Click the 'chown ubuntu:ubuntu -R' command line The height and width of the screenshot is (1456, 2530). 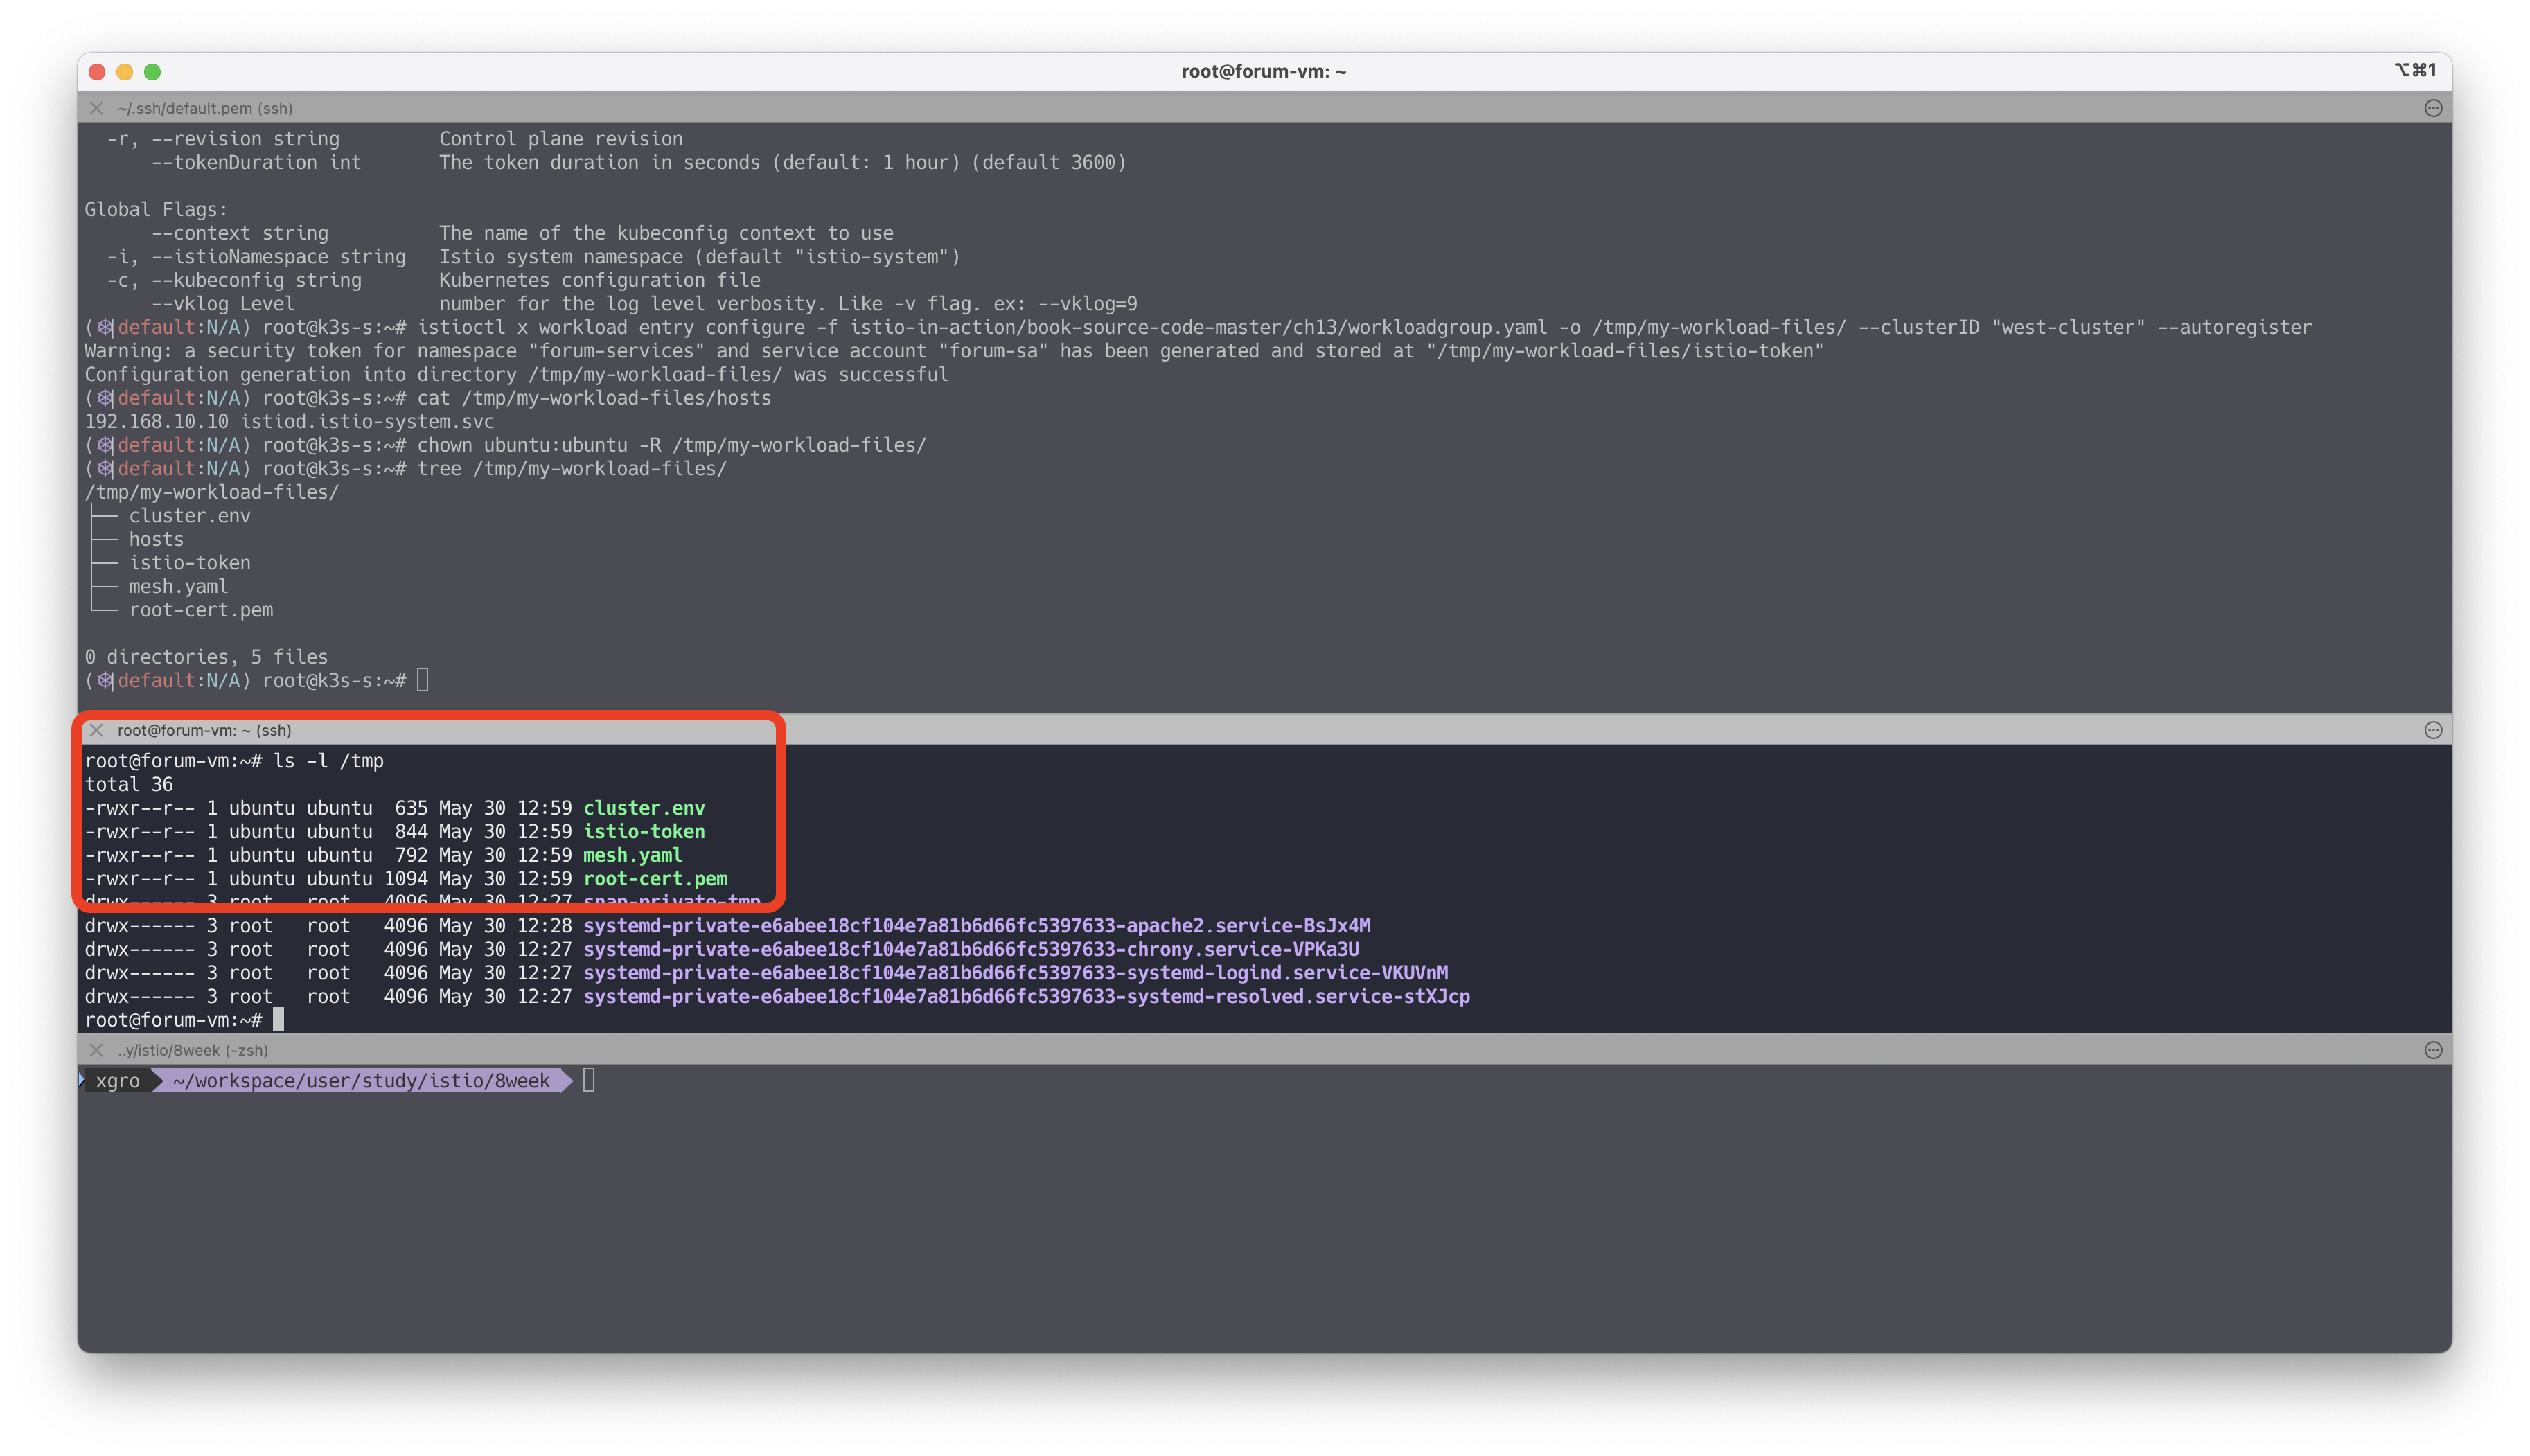672,445
